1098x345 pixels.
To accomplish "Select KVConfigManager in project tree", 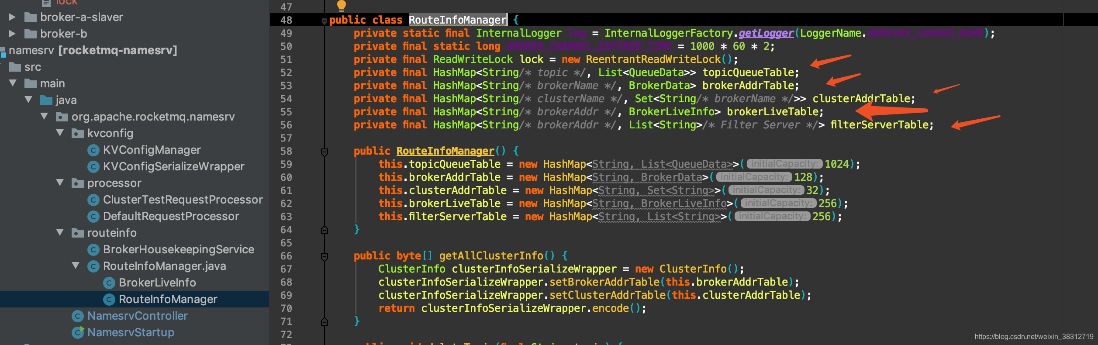I will coord(152,150).
